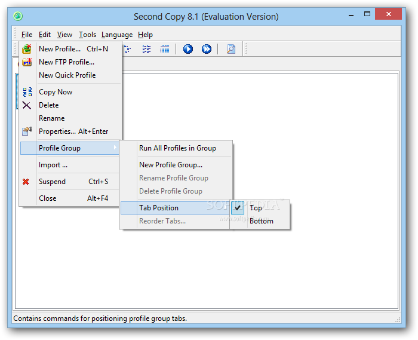Viewport: 418px width, 340px height.
Task: Open the Help menu
Action: [145, 35]
